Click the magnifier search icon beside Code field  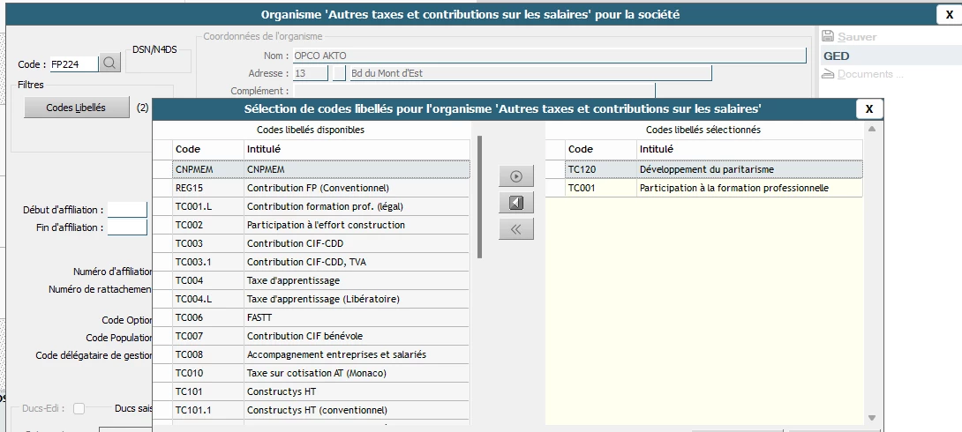(x=109, y=63)
